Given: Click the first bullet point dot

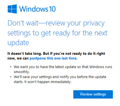Looking at the screenshot, I should point(11,67).
